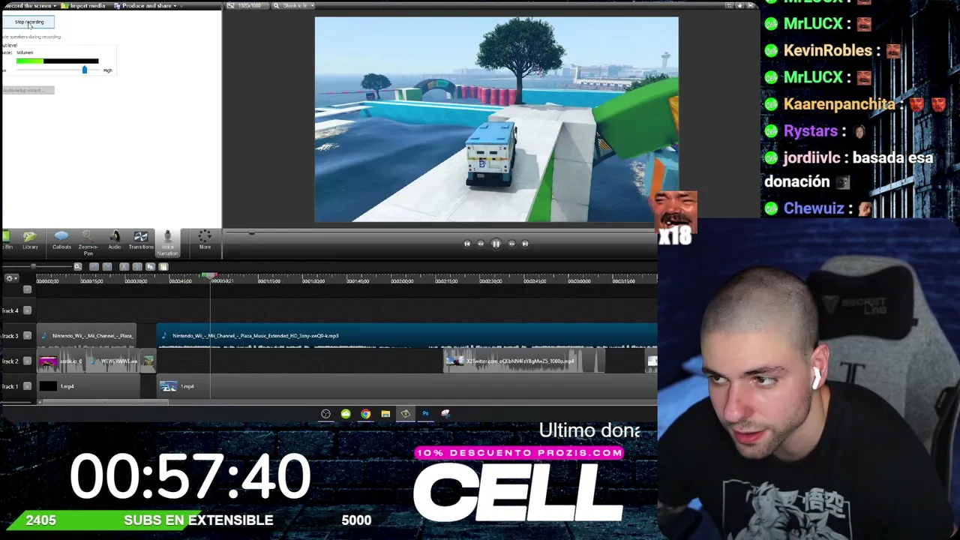This screenshot has width=960, height=540.
Task: Click the preview scrubber handle
Action: click(252, 233)
